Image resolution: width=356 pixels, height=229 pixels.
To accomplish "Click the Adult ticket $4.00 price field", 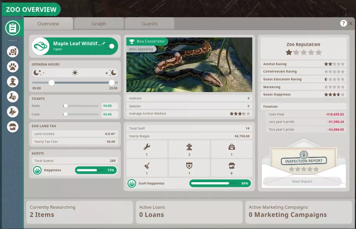I will pos(110,106).
